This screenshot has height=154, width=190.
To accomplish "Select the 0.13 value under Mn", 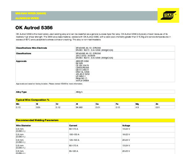I will click(18, 107).
